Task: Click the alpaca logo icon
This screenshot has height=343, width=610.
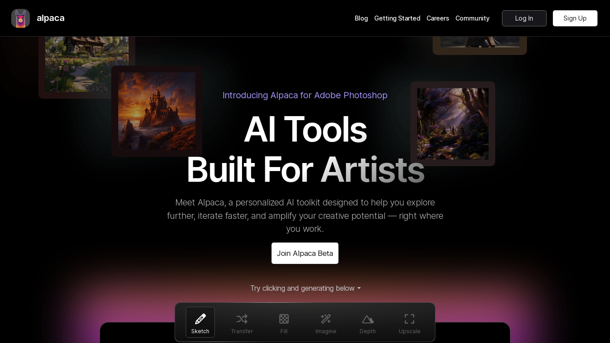Action: coord(21,18)
